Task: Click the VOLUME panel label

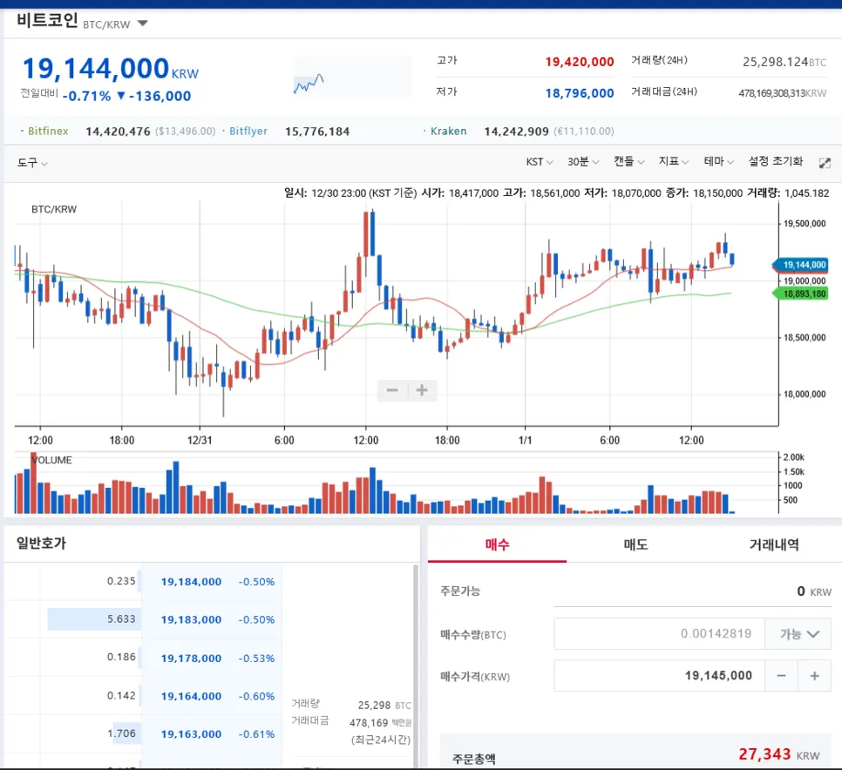Action: [x=51, y=461]
